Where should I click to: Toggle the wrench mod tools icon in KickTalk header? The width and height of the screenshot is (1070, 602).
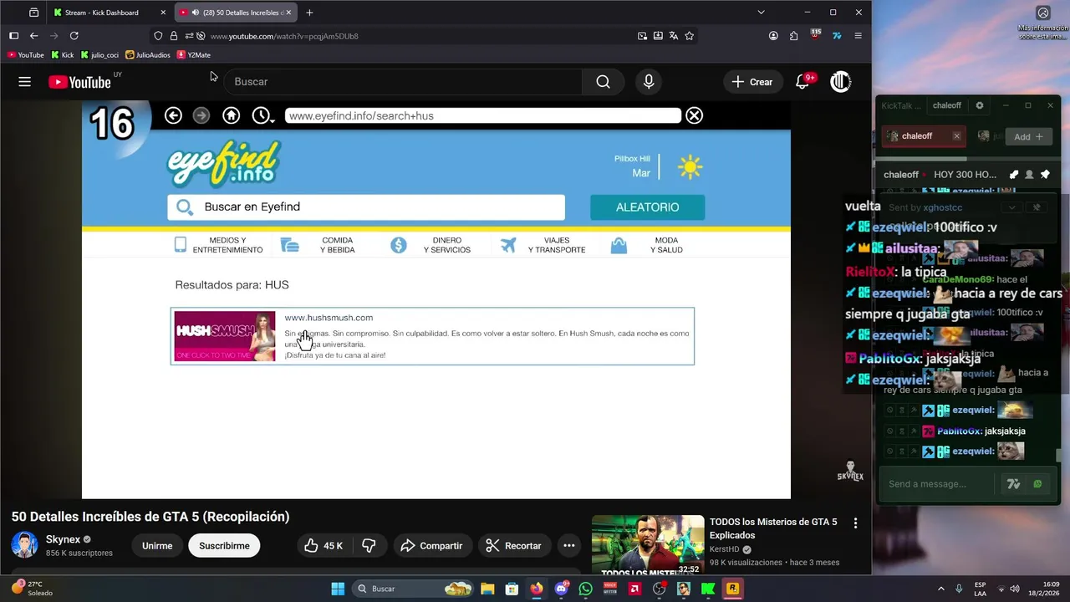(x=1013, y=175)
